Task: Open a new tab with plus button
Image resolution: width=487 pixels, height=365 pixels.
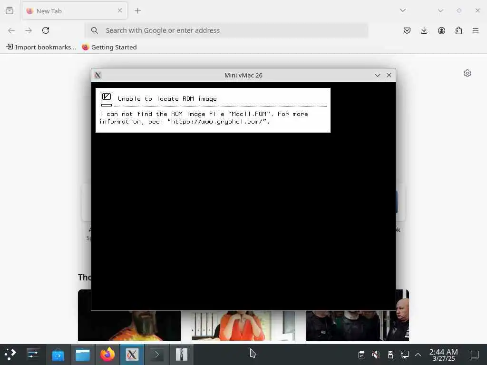Action: (x=137, y=11)
